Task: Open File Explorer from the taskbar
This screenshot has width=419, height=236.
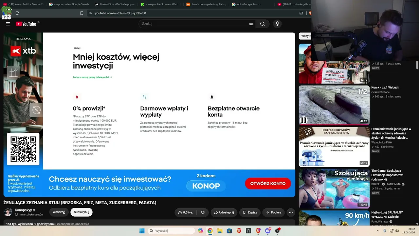Action: 220,231
